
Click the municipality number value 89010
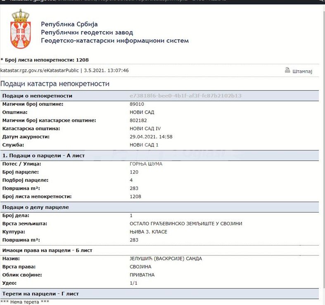(x=137, y=104)
